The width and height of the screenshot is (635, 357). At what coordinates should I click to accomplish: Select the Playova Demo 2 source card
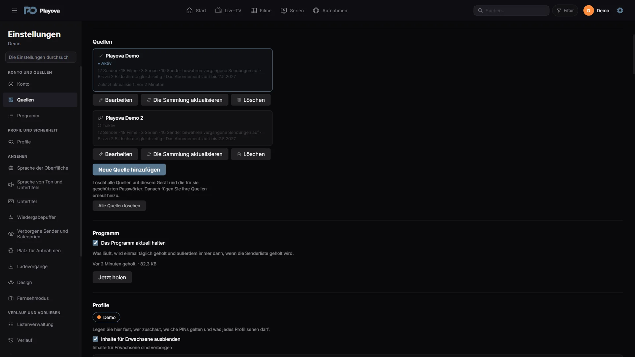click(x=183, y=128)
